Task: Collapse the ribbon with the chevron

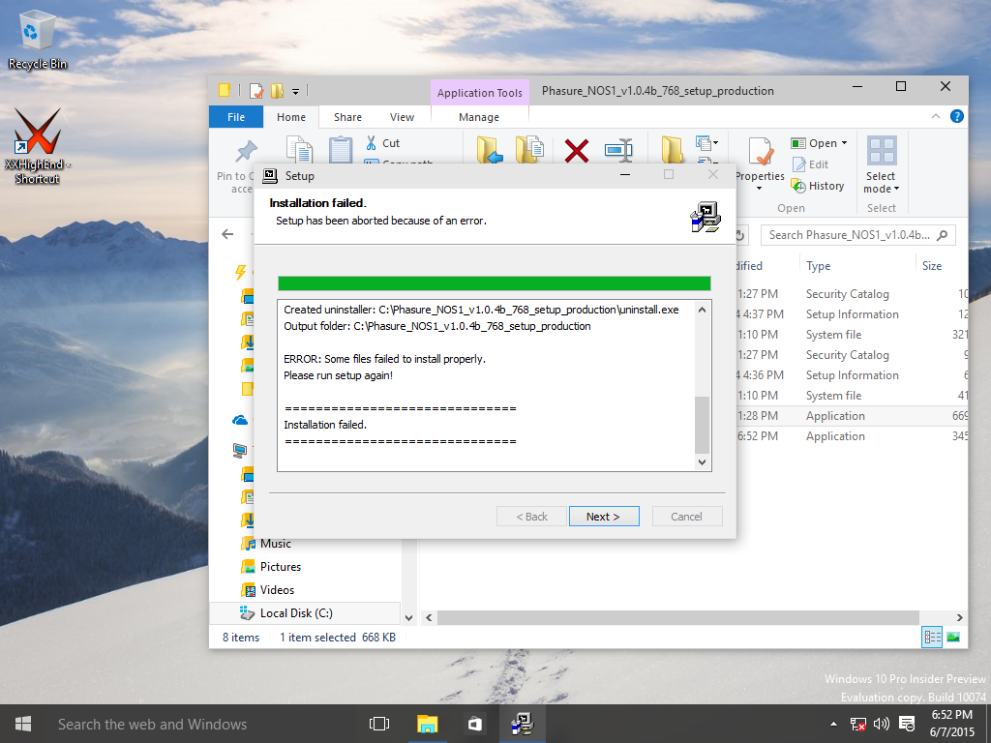Action: 936,116
